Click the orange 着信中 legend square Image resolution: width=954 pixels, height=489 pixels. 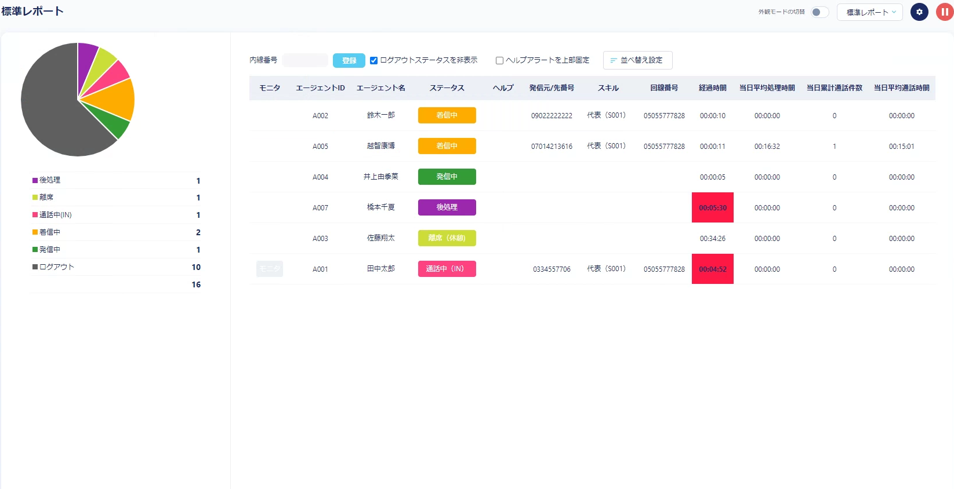[x=35, y=232]
